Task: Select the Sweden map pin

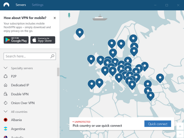Action: click(121, 44)
